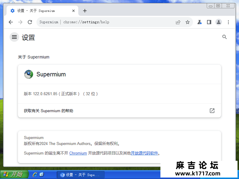Click the Supermium logo icon
Screen dimensions: 239x179
[29, 74]
